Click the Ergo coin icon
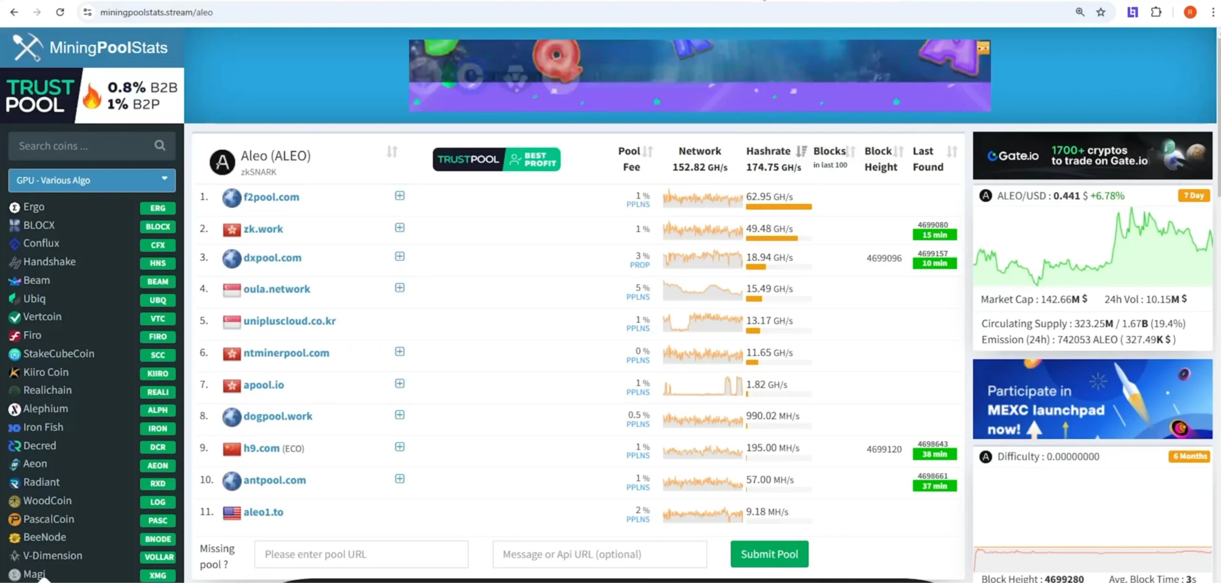Viewport: 1221px width, 583px height. (x=15, y=207)
